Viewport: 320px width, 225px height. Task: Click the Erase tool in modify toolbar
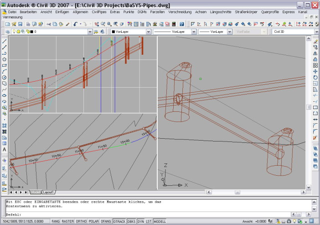point(315,41)
